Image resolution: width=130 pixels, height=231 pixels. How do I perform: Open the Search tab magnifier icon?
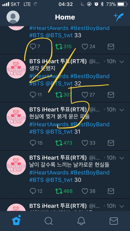click(48, 221)
